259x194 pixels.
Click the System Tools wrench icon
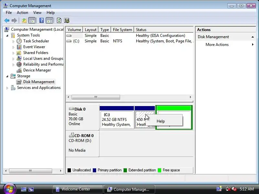13,35
